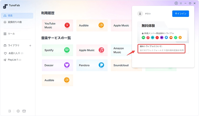Click the Audible icon in 利用履歴

pos(101,25)
